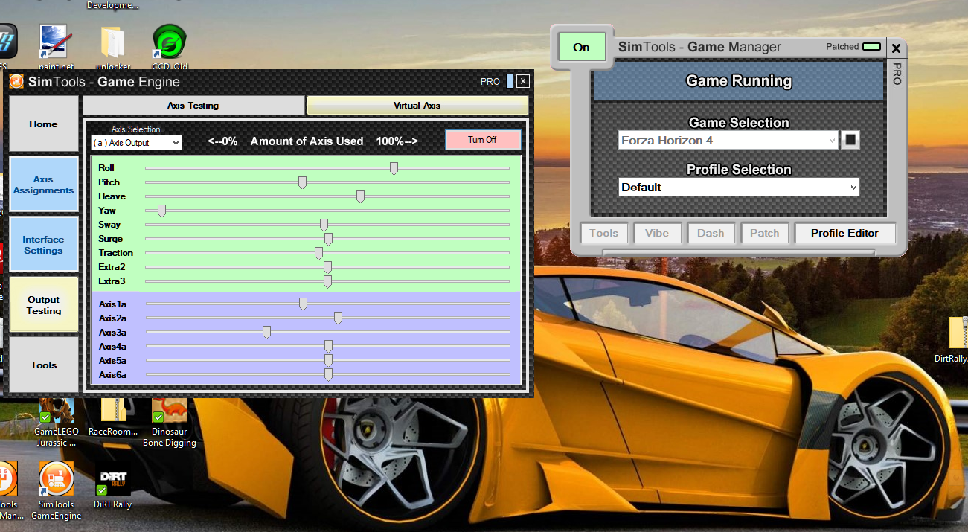The width and height of the screenshot is (968, 532).
Task: Click the Extra2 slider handle
Action: pyautogui.click(x=327, y=267)
